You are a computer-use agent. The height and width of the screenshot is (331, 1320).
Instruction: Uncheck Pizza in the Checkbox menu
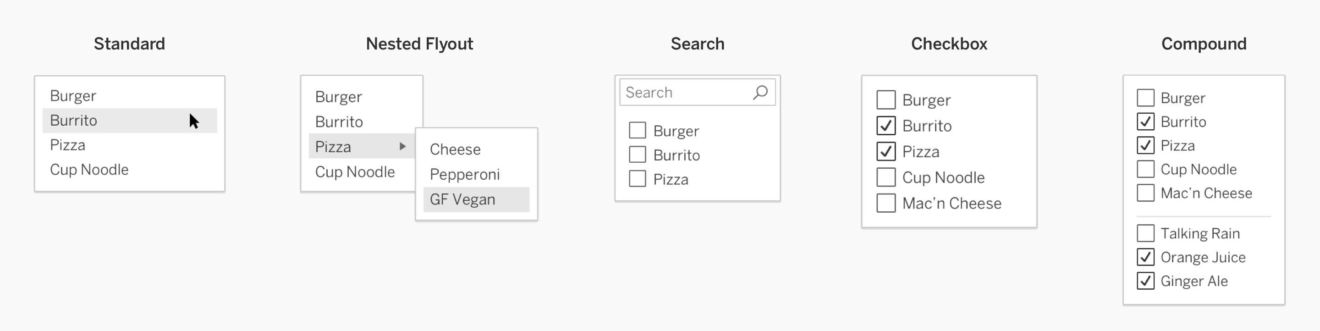886,152
